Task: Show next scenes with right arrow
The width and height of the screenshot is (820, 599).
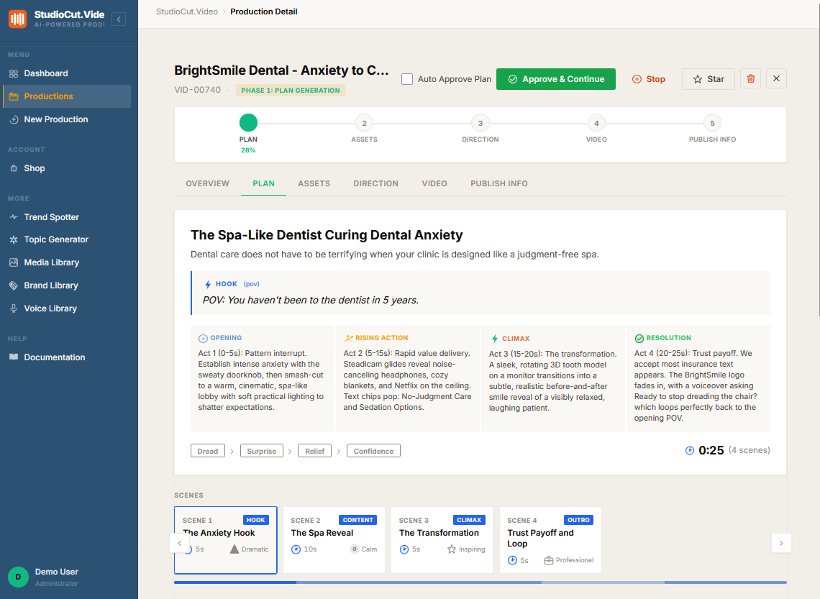Action: (781, 543)
